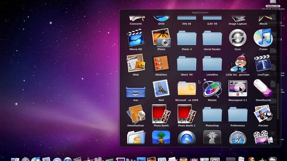287x161 pixels.
Task: Open the iSerial Reader folder
Action: [212, 38]
